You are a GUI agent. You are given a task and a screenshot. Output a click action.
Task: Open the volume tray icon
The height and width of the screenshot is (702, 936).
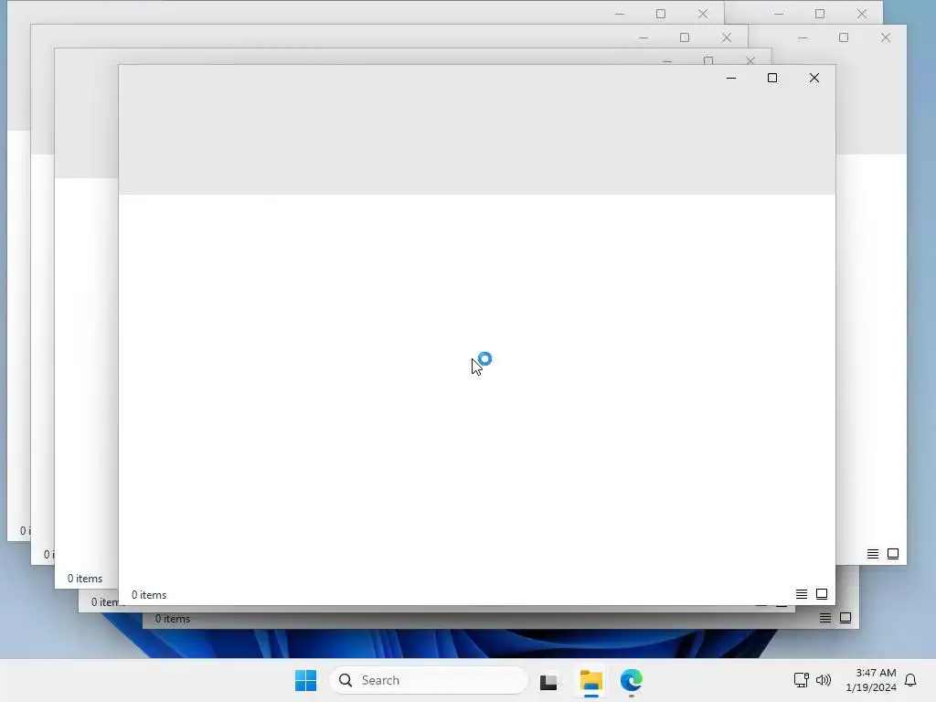[824, 680]
